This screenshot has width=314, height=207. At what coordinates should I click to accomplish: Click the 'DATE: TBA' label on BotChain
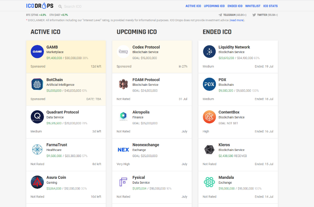(94, 99)
